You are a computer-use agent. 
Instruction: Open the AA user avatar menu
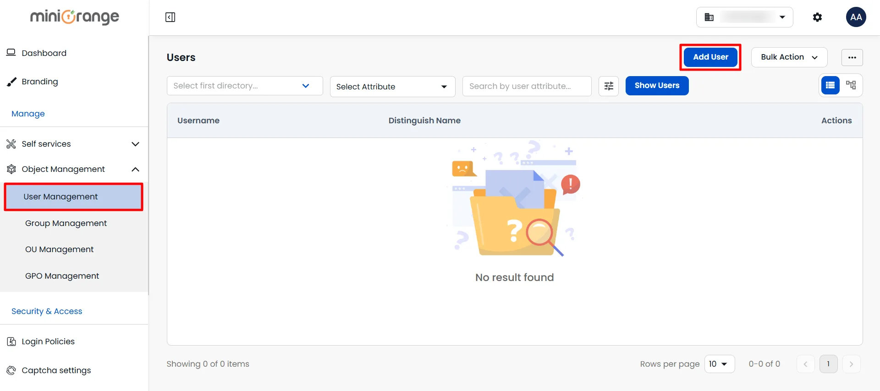point(856,17)
